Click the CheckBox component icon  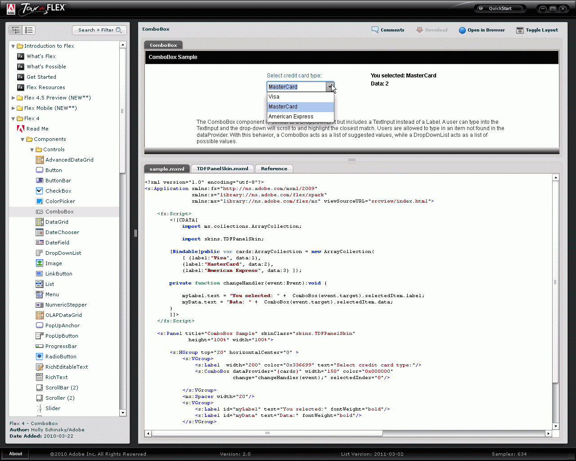(40, 191)
